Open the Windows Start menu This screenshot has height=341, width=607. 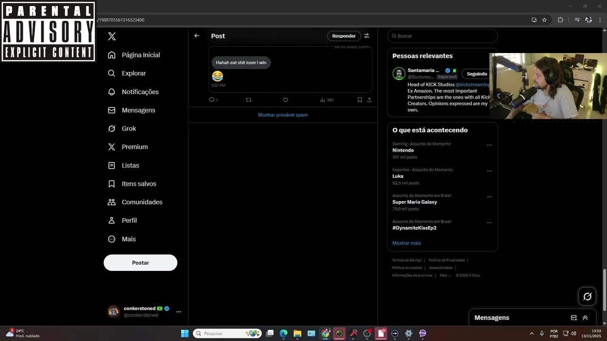[x=185, y=333]
